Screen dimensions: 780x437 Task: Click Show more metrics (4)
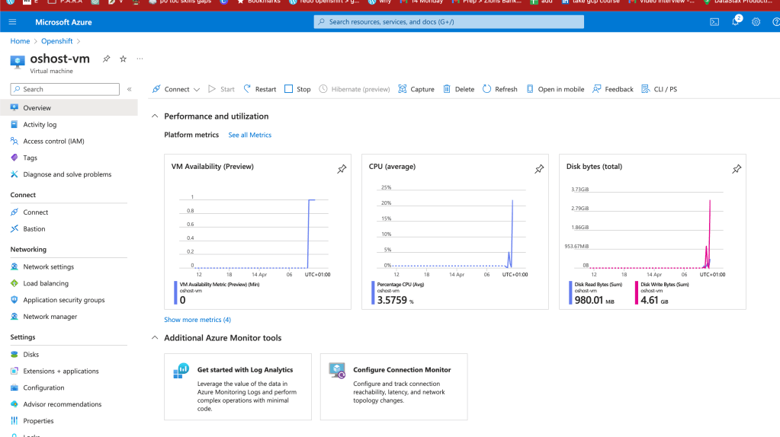197,319
